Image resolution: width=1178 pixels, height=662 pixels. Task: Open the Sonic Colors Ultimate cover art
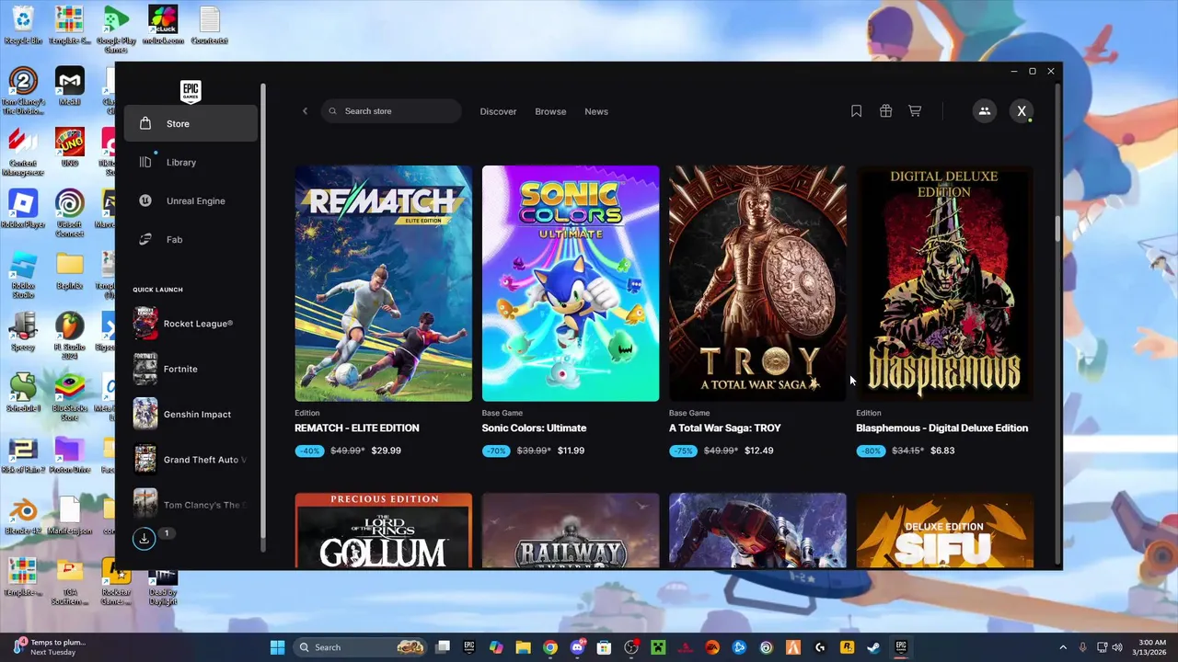click(x=571, y=283)
